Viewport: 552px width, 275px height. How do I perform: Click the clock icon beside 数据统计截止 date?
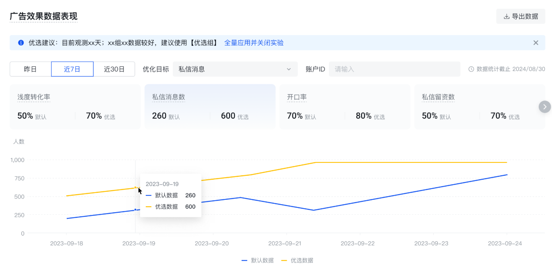[x=471, y=69]
